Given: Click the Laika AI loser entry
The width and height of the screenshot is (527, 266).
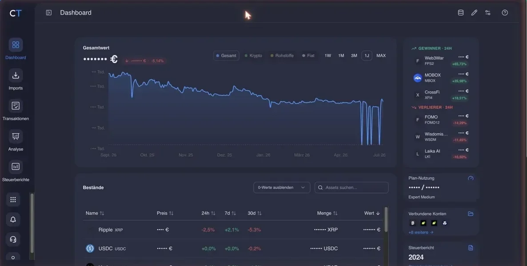Looking at the screenshot, I should coord(441,154).
